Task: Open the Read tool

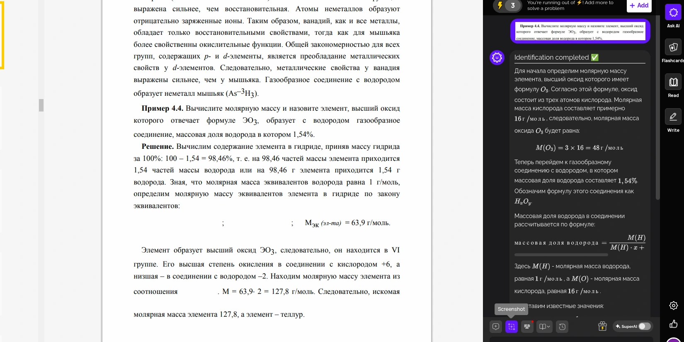Action: click(x=673, y=82)
